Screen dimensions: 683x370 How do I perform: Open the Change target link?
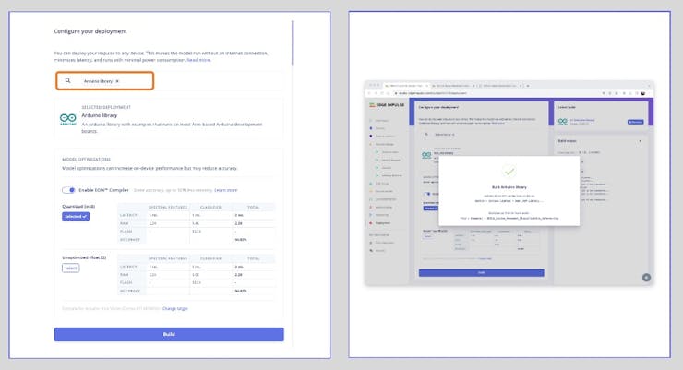coord(175,308)
